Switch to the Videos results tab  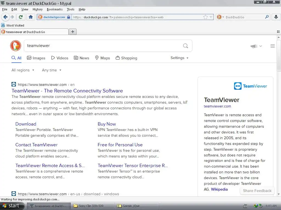(x=60, y=58)
